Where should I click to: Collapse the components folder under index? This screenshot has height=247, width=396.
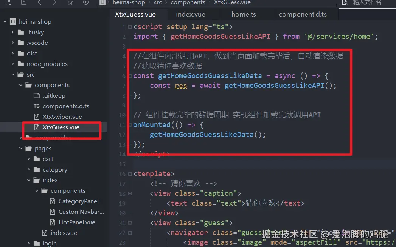(37, 190)
